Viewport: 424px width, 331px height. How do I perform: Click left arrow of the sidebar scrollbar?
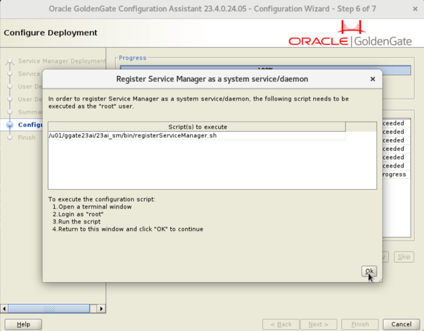[x=5, y=308]
